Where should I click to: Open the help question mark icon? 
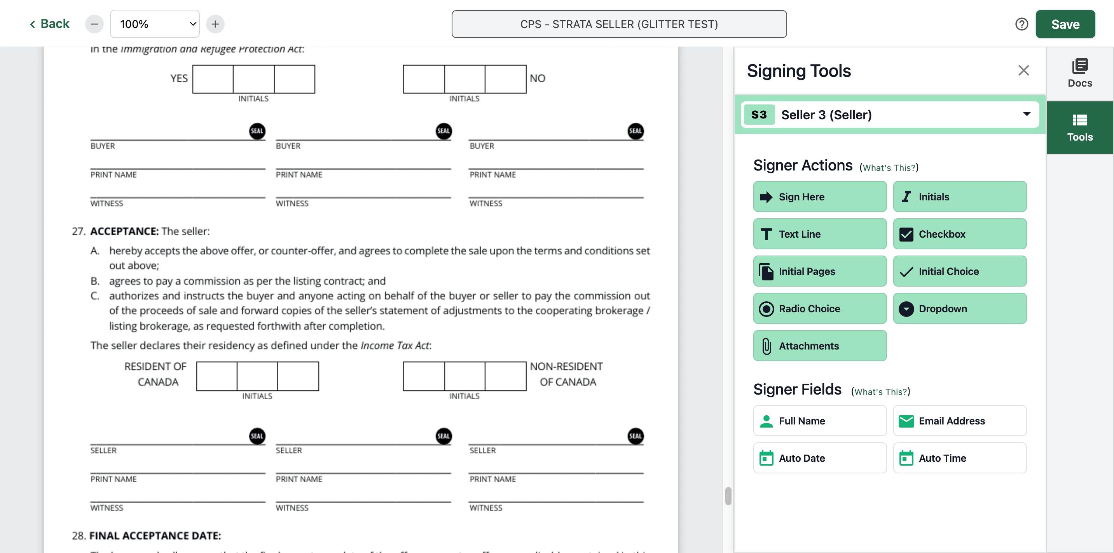click(x=1021, y=24)
